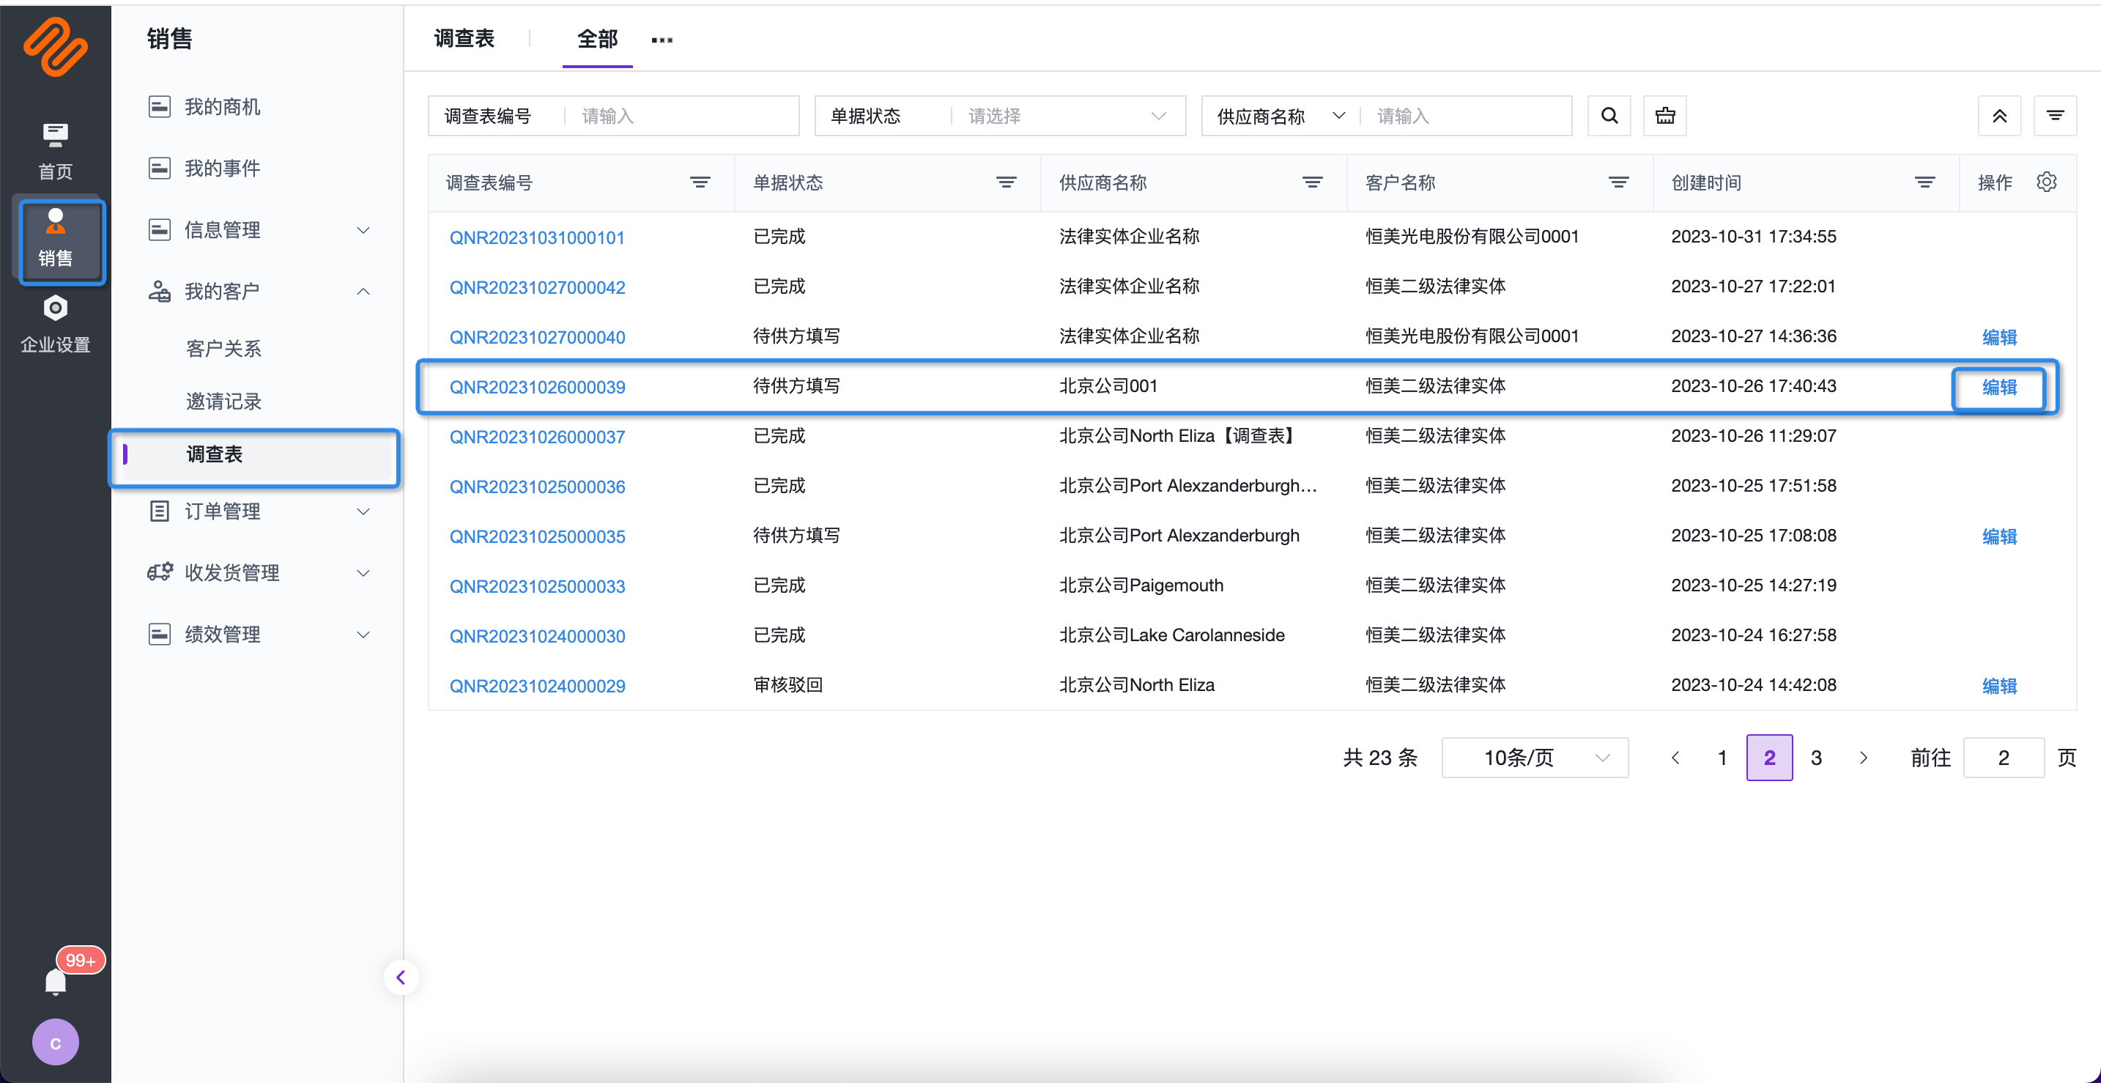
Task: Focus the 调查表编号 input field
Action: pyautogui.click(x=683, y=116)
